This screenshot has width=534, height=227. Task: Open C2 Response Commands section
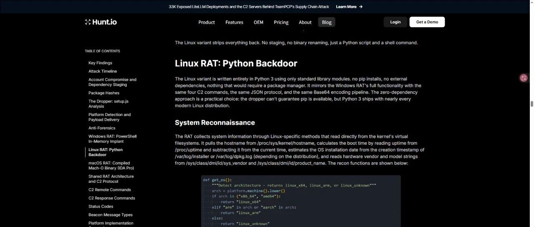pyautogui.click(x=112, y=198)
